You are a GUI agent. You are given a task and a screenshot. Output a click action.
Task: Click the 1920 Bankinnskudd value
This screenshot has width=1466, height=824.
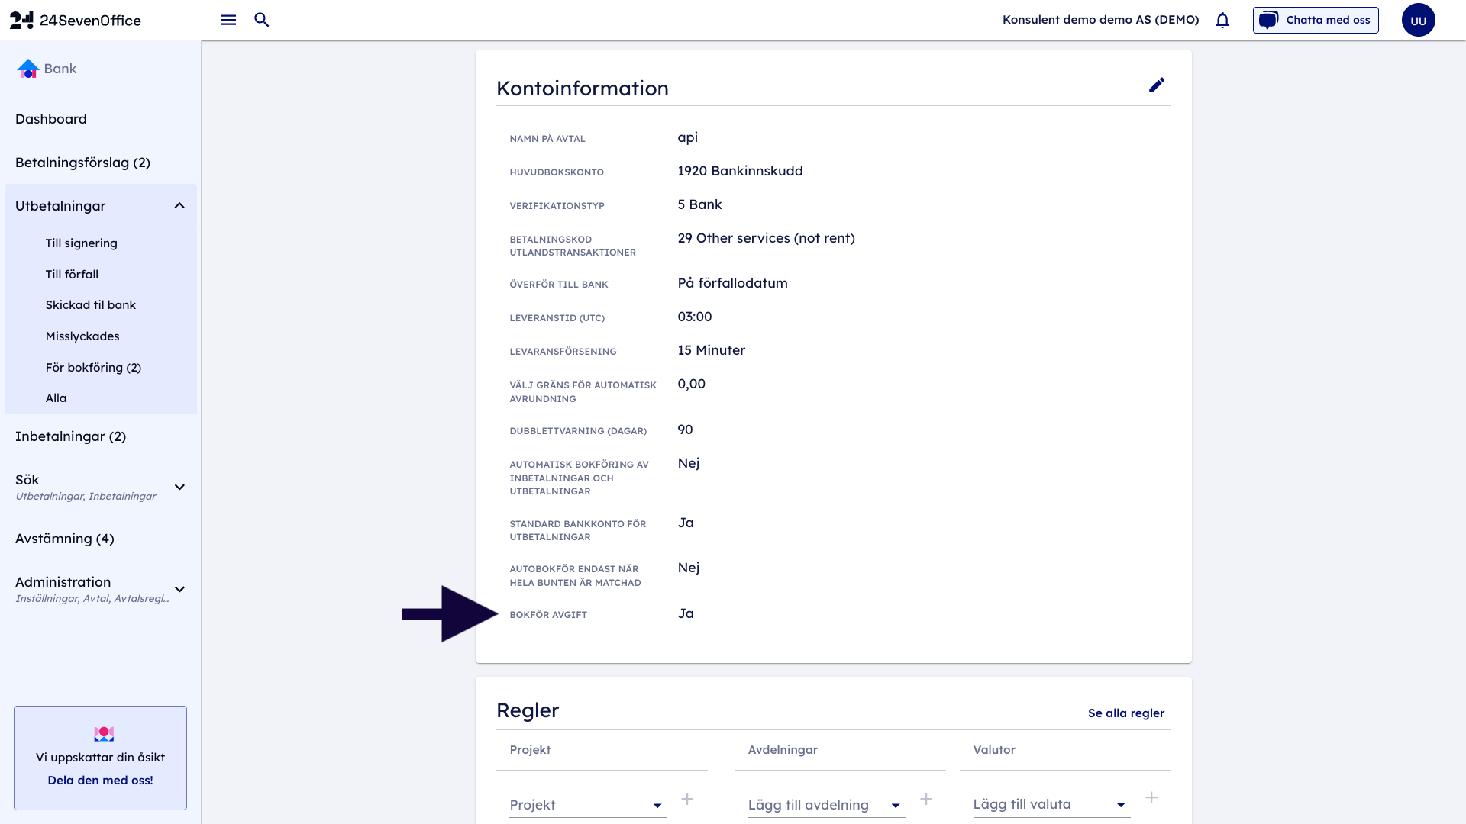click(740, 171)
